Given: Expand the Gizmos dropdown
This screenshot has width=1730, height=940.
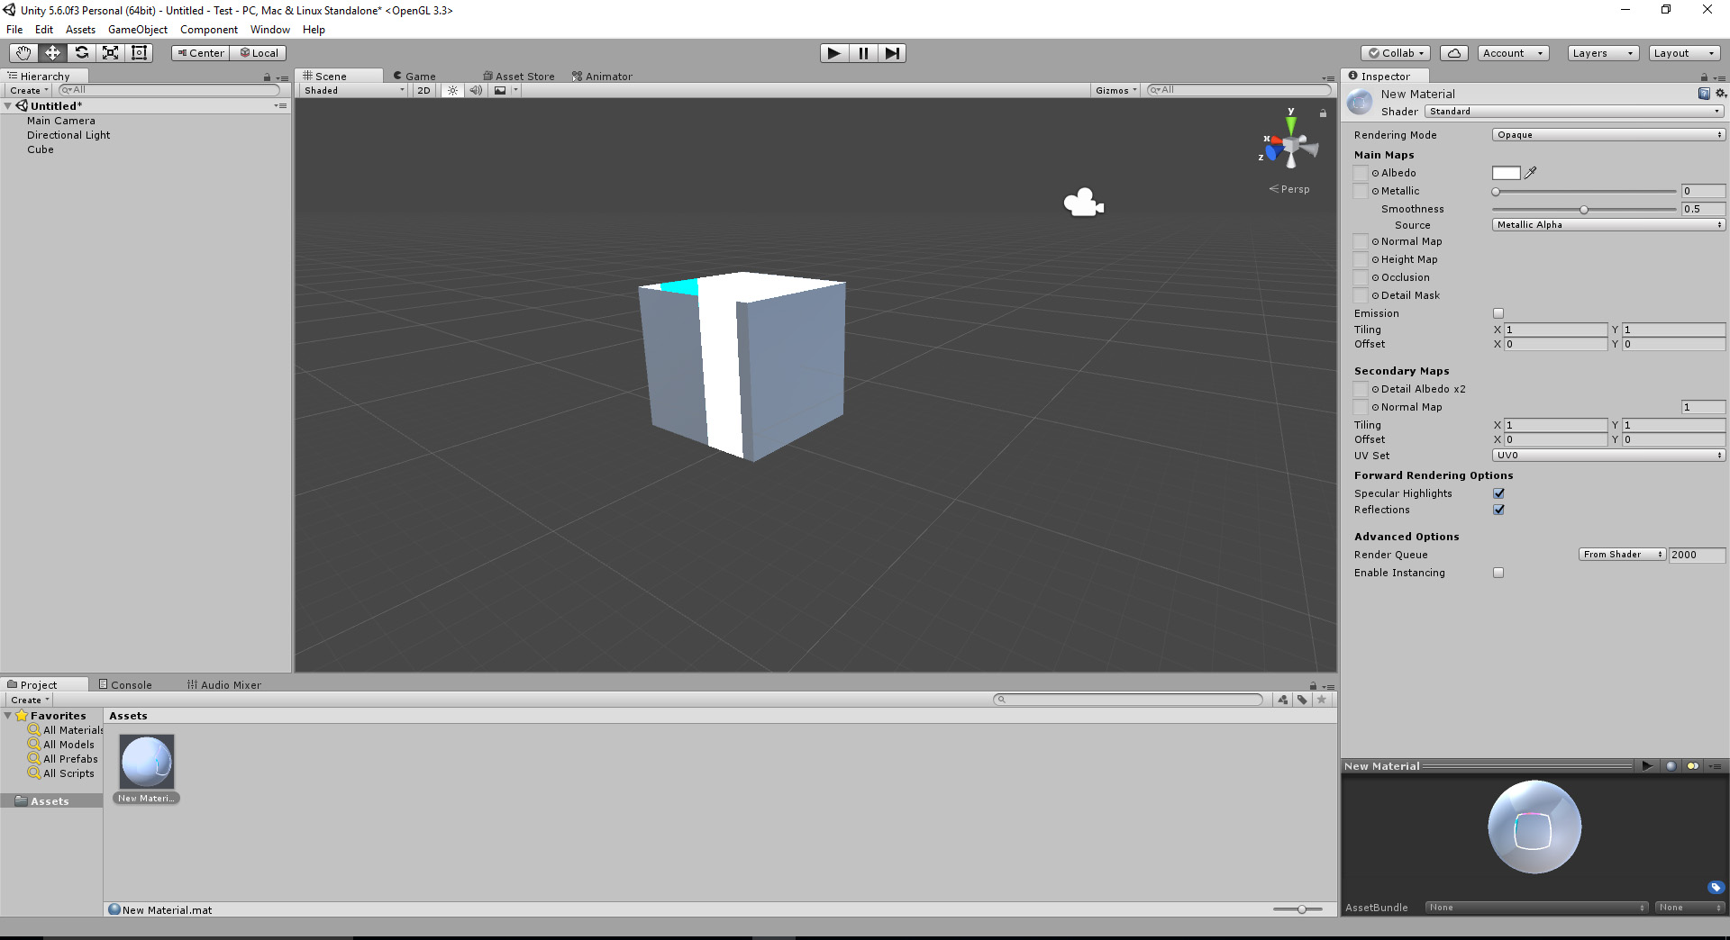Looking at the screenshot, I should point(1115,90).
